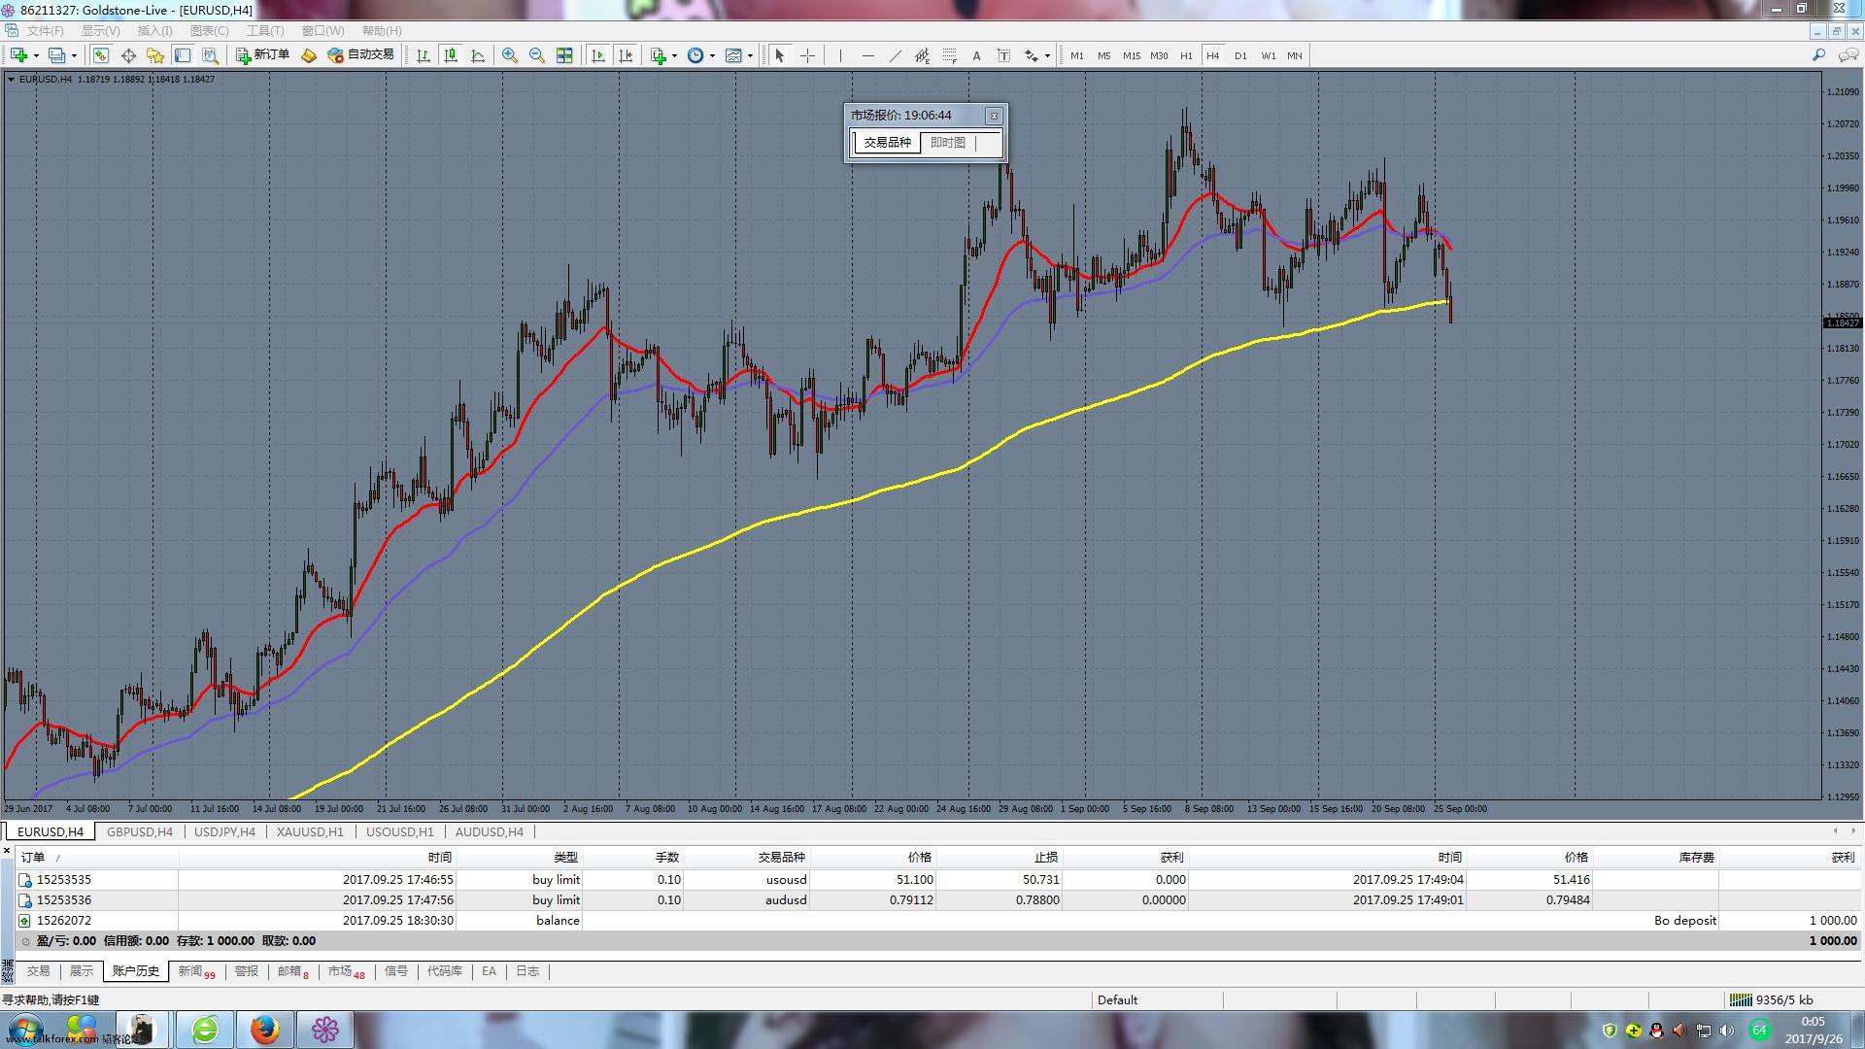Switch timeframe to M1
Image resolution: width=1865 pixels, height=1049 pixels.
coord(1076,55)
